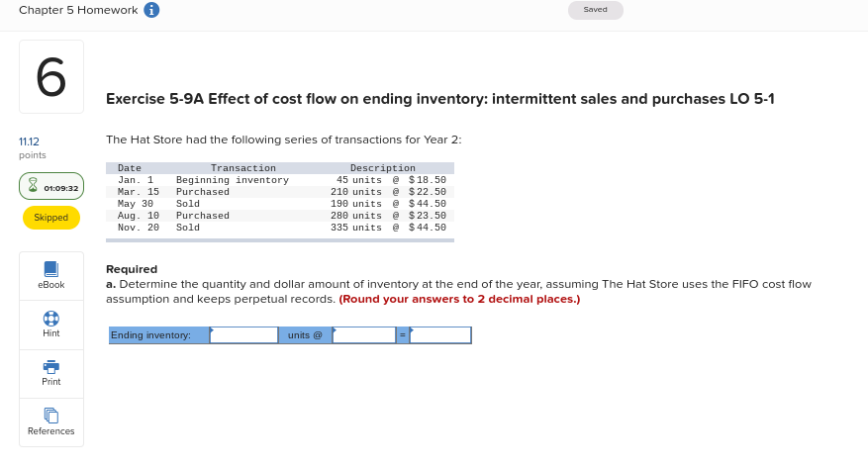Click the unit cost field after 'units @'
Screen dimensions: 868x467
(364, 335)
